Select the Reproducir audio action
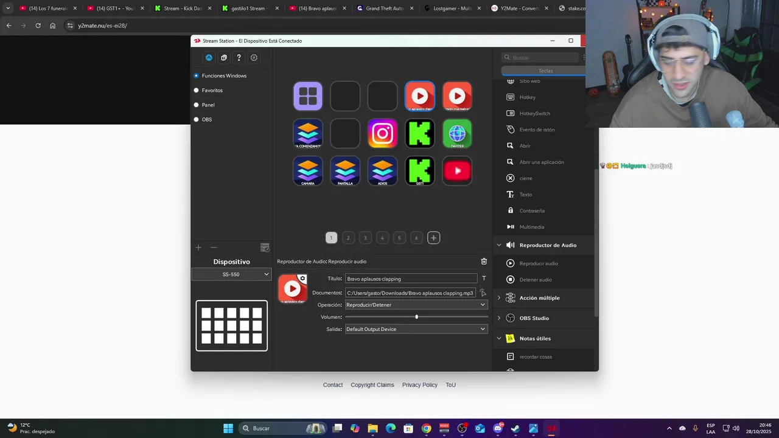Screen dimensions: 779x438 [x=538, y=263]
